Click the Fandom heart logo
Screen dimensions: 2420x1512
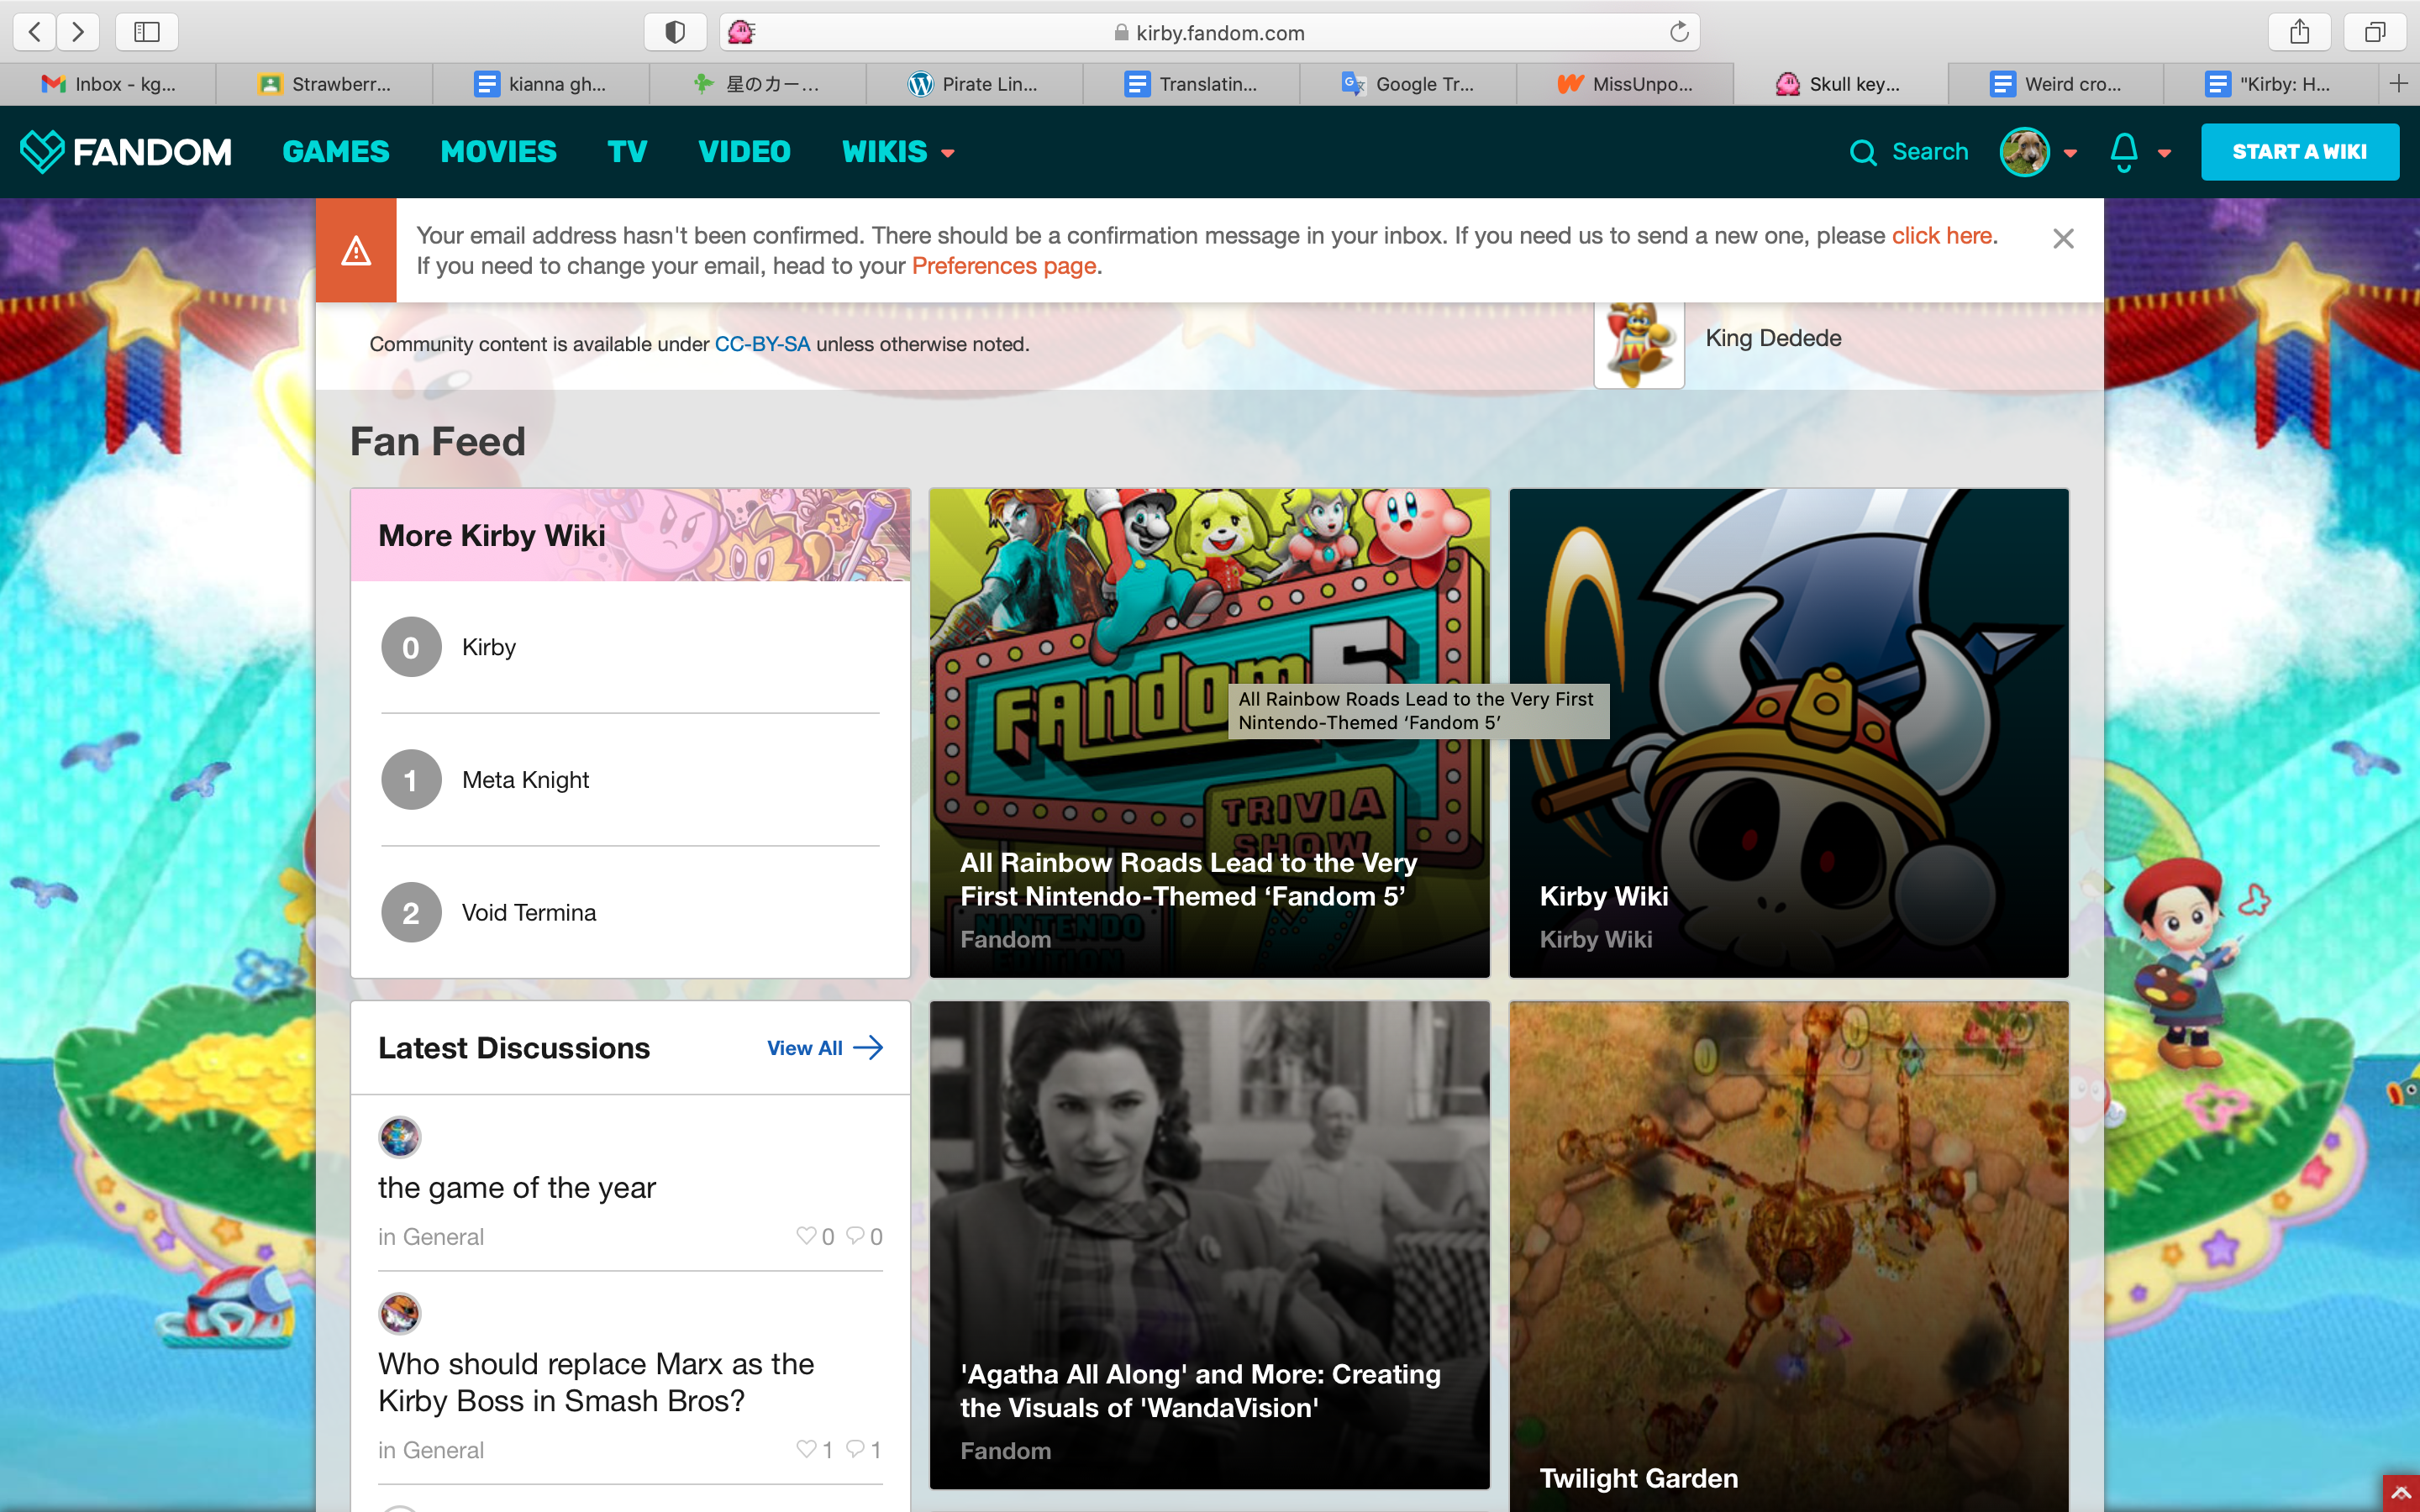click(42, 151)
